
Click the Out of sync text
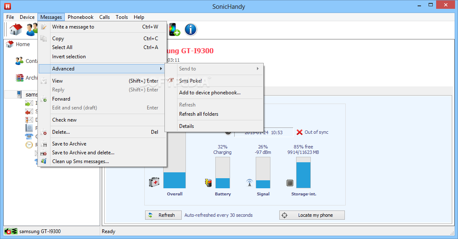click(x=316, y=132)
